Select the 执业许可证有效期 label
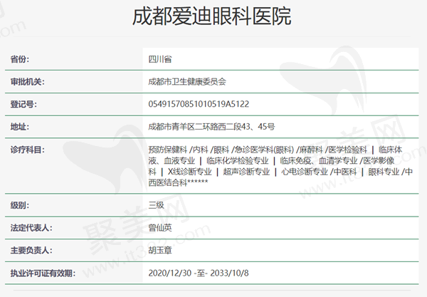Image resolution: width=427 pixels, height=297 pixels. click(43, 273)
